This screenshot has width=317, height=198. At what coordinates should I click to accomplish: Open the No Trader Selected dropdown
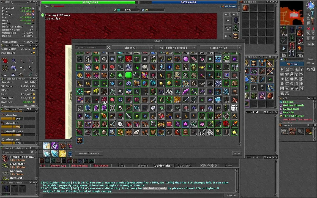(176, 48)
